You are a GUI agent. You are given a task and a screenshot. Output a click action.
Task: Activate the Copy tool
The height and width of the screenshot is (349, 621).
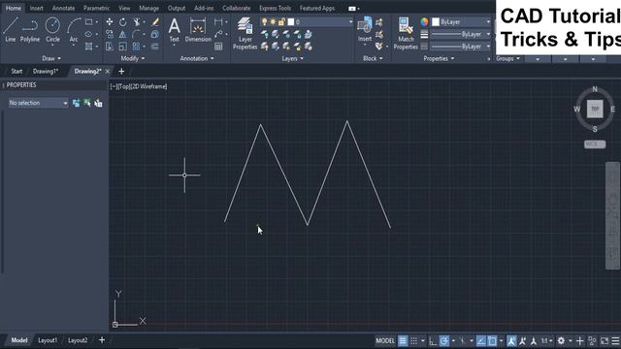coord(110,35)
